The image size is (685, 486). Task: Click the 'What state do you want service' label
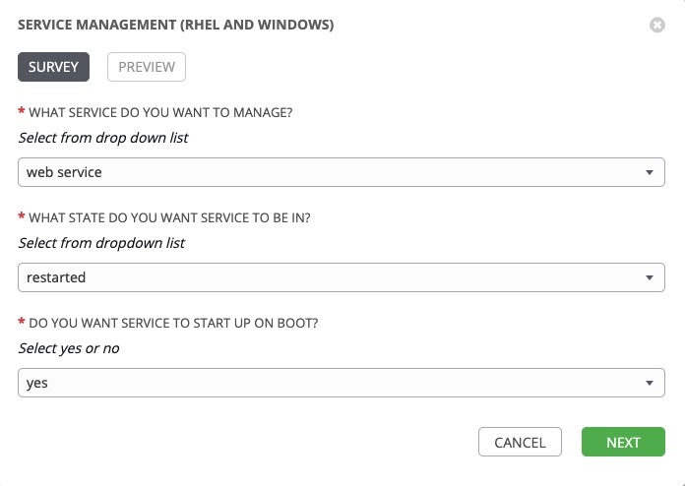pyautogui.click(x=171, y=217)
